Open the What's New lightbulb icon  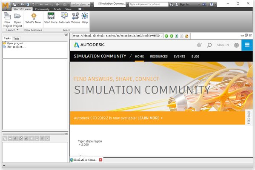pos(34,16)
